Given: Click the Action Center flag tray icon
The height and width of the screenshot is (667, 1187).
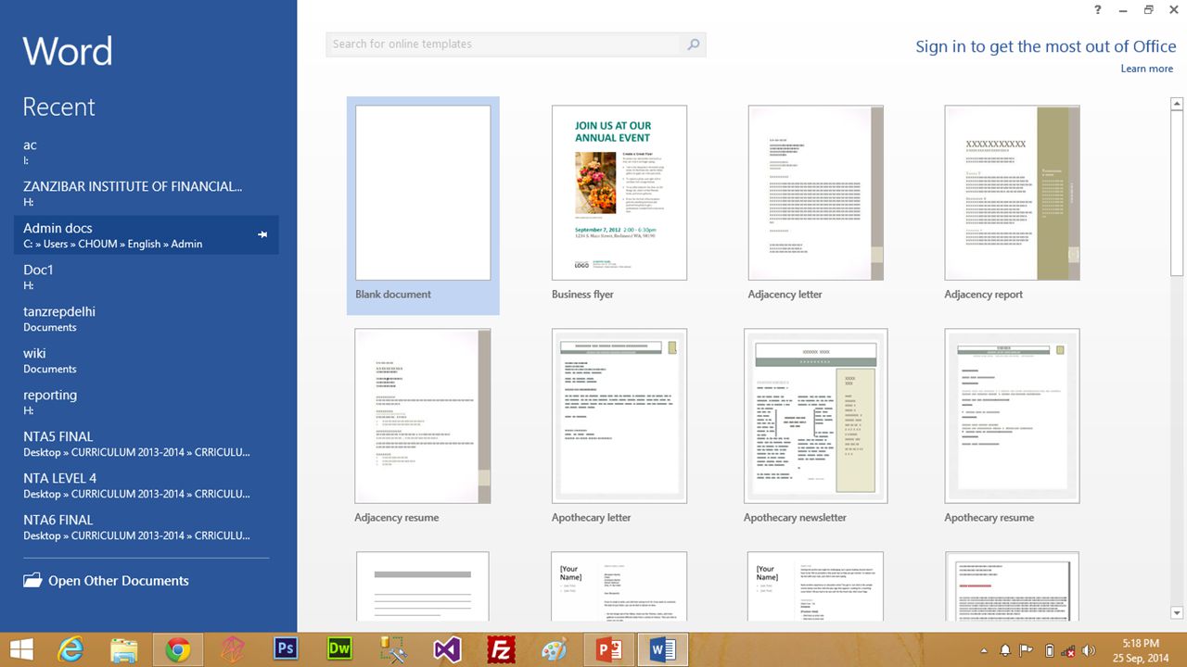Looking at the screenshot, I should pos(1027,650).
